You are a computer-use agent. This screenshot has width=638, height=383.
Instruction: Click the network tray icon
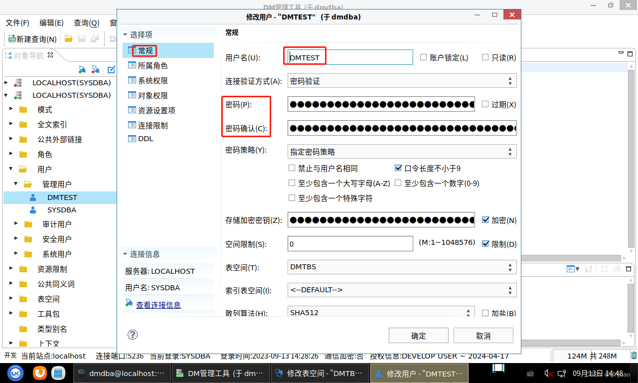561,373
